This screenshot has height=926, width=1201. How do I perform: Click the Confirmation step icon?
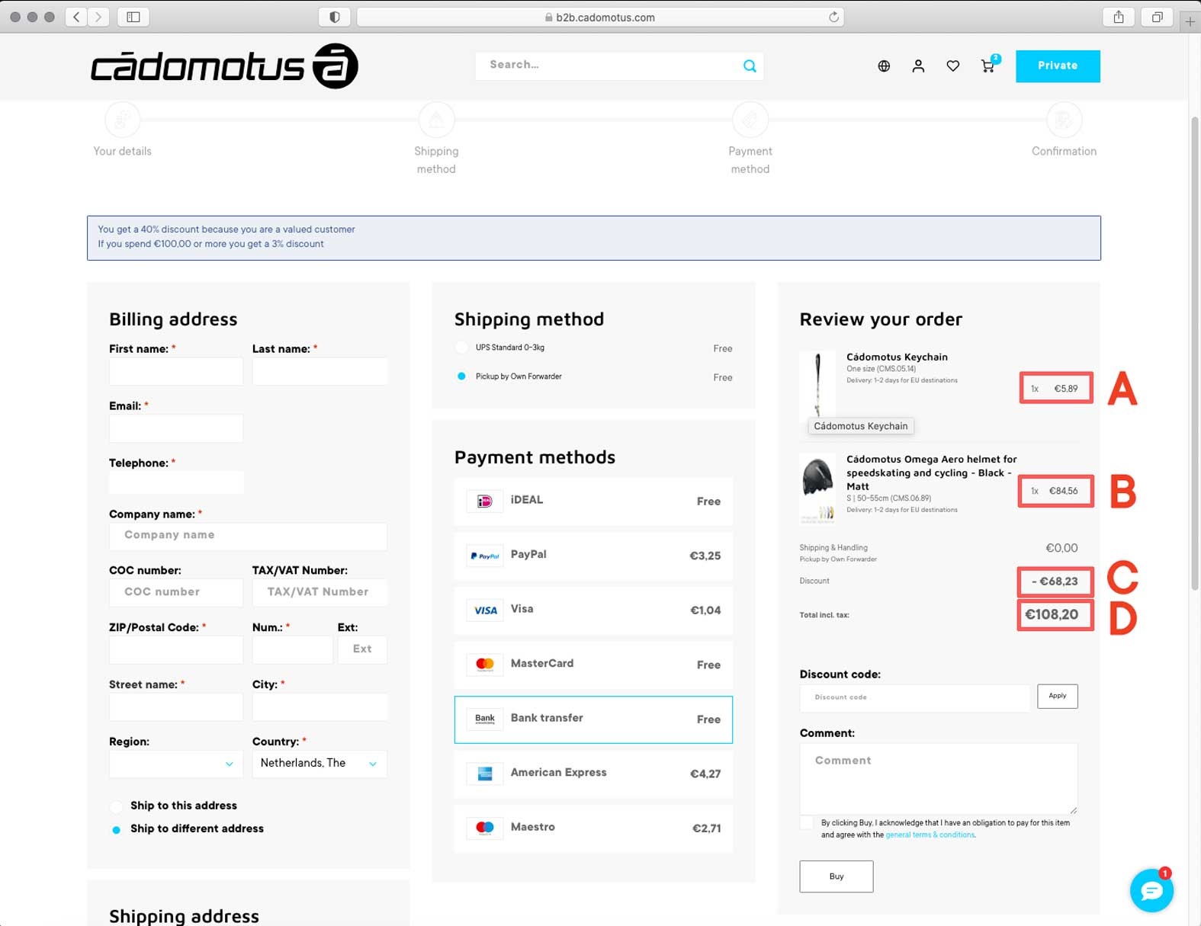click(x=1064, y=120)
